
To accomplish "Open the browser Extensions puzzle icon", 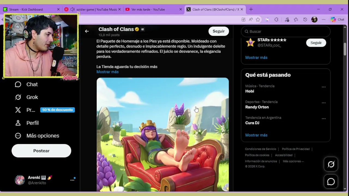I will click(x=276, y=20).
